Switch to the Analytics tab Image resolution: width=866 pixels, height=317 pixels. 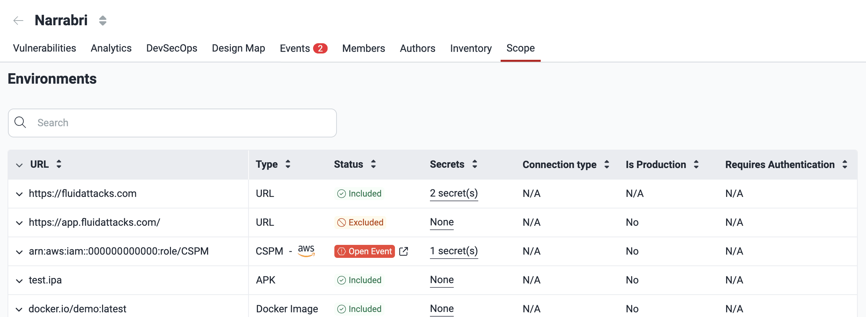[x=111, y=48]
